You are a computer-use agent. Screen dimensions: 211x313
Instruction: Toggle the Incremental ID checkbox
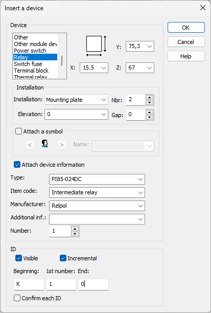click(63, 258)
